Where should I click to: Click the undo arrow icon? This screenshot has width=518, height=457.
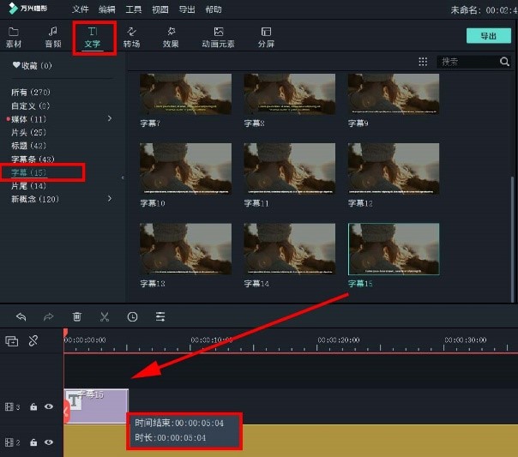21,317
